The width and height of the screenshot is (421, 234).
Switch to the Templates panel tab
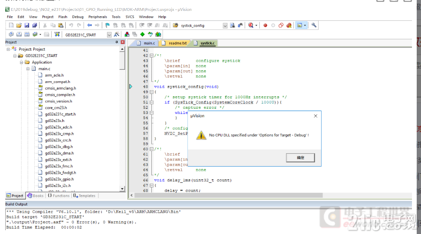click(x=84, y=196)
